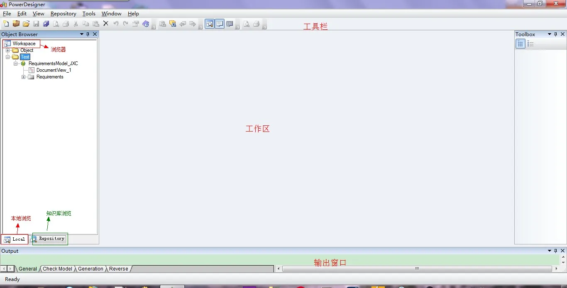This screenshot has height=288, width=567.
Task: Open the Properties toolbar icon
Action: point(136,24)
